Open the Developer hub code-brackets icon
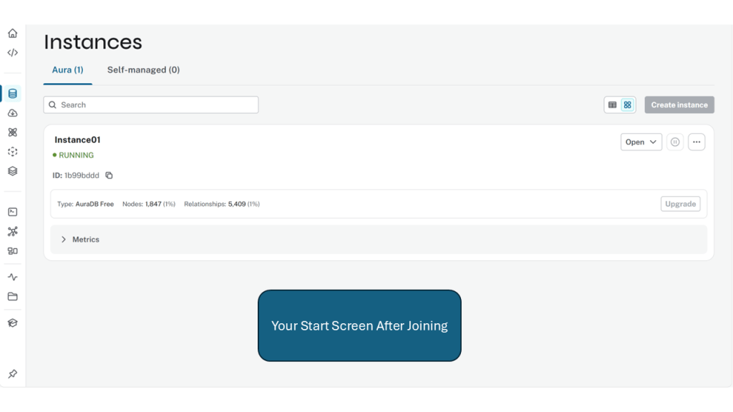The image size is (733, 412). tap(12, 53)
